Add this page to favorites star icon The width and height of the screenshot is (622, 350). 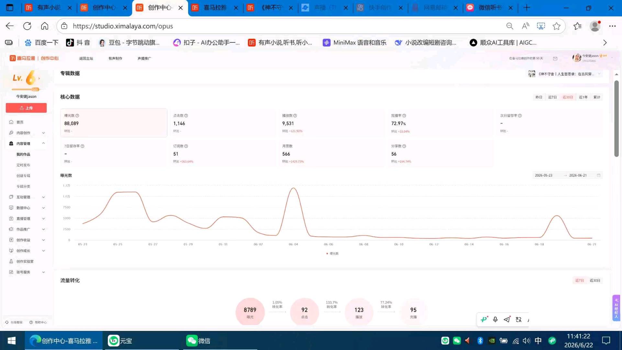tap(556, 26)
